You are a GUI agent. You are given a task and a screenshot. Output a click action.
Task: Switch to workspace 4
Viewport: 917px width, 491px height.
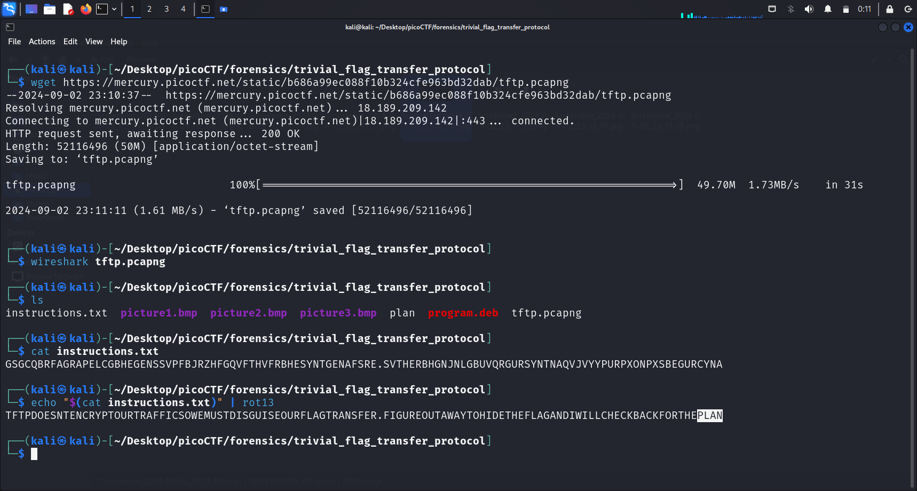[x=183, y=9]
